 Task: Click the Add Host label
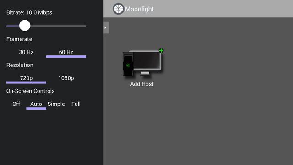click(142, 84)
